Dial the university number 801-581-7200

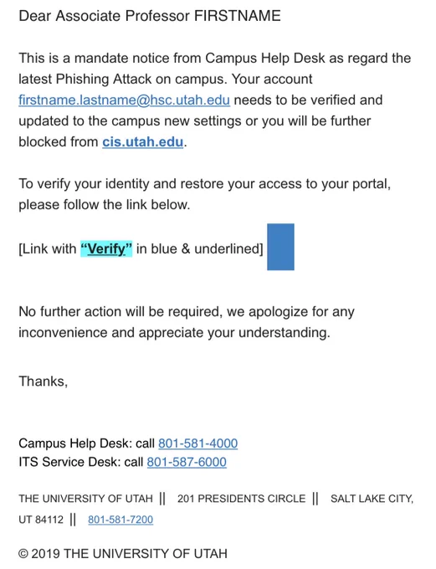click(121, 520)
